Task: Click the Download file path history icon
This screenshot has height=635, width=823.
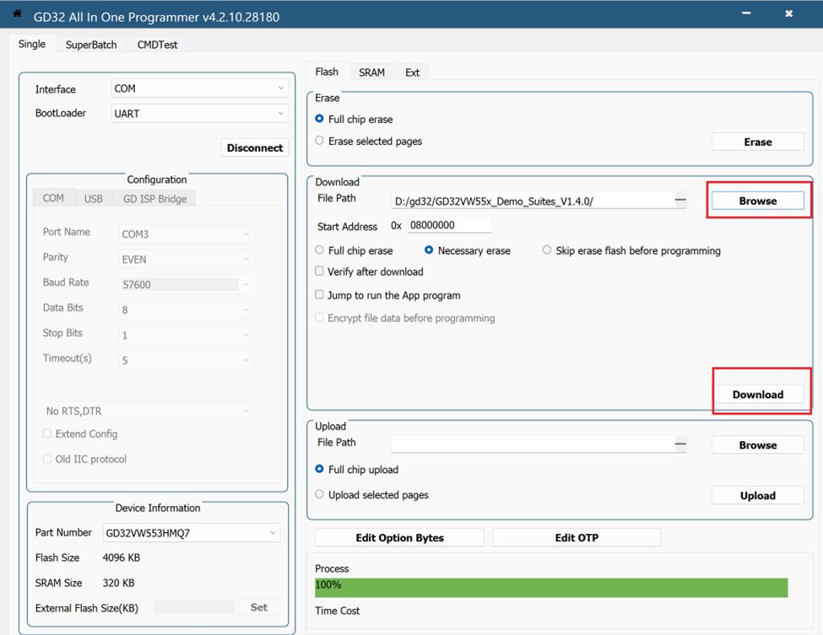Action: (680, 201)
